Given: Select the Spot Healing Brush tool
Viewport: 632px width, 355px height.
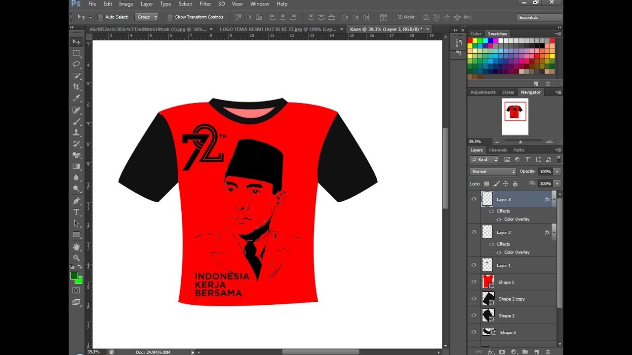Looking at the screenshot, I should coord(76,110).
